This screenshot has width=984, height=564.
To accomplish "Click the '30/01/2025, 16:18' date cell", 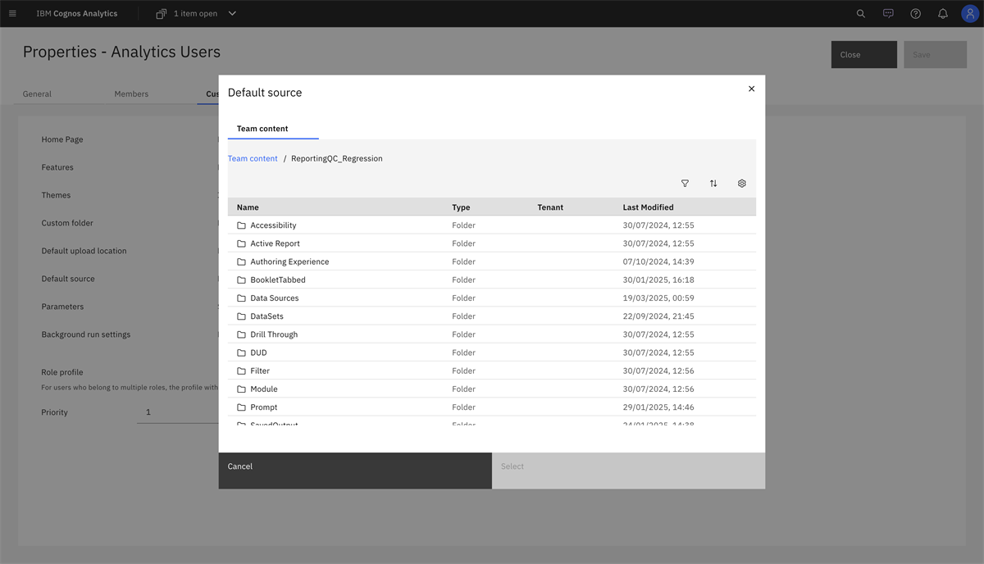I will (658, 280).
